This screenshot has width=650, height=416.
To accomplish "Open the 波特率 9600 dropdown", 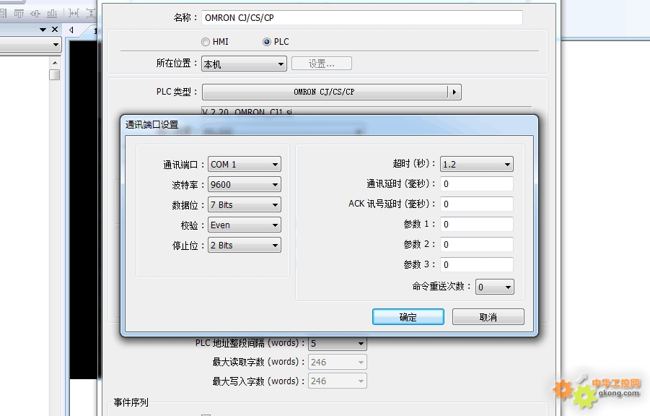I will (244, 184).
